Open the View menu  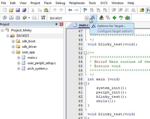click(23, 3)
